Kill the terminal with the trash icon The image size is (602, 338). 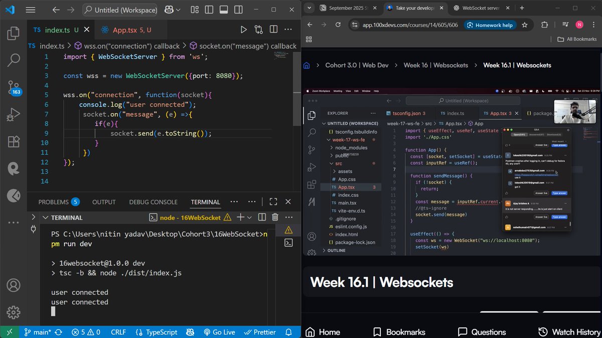(x=275, y=217)
